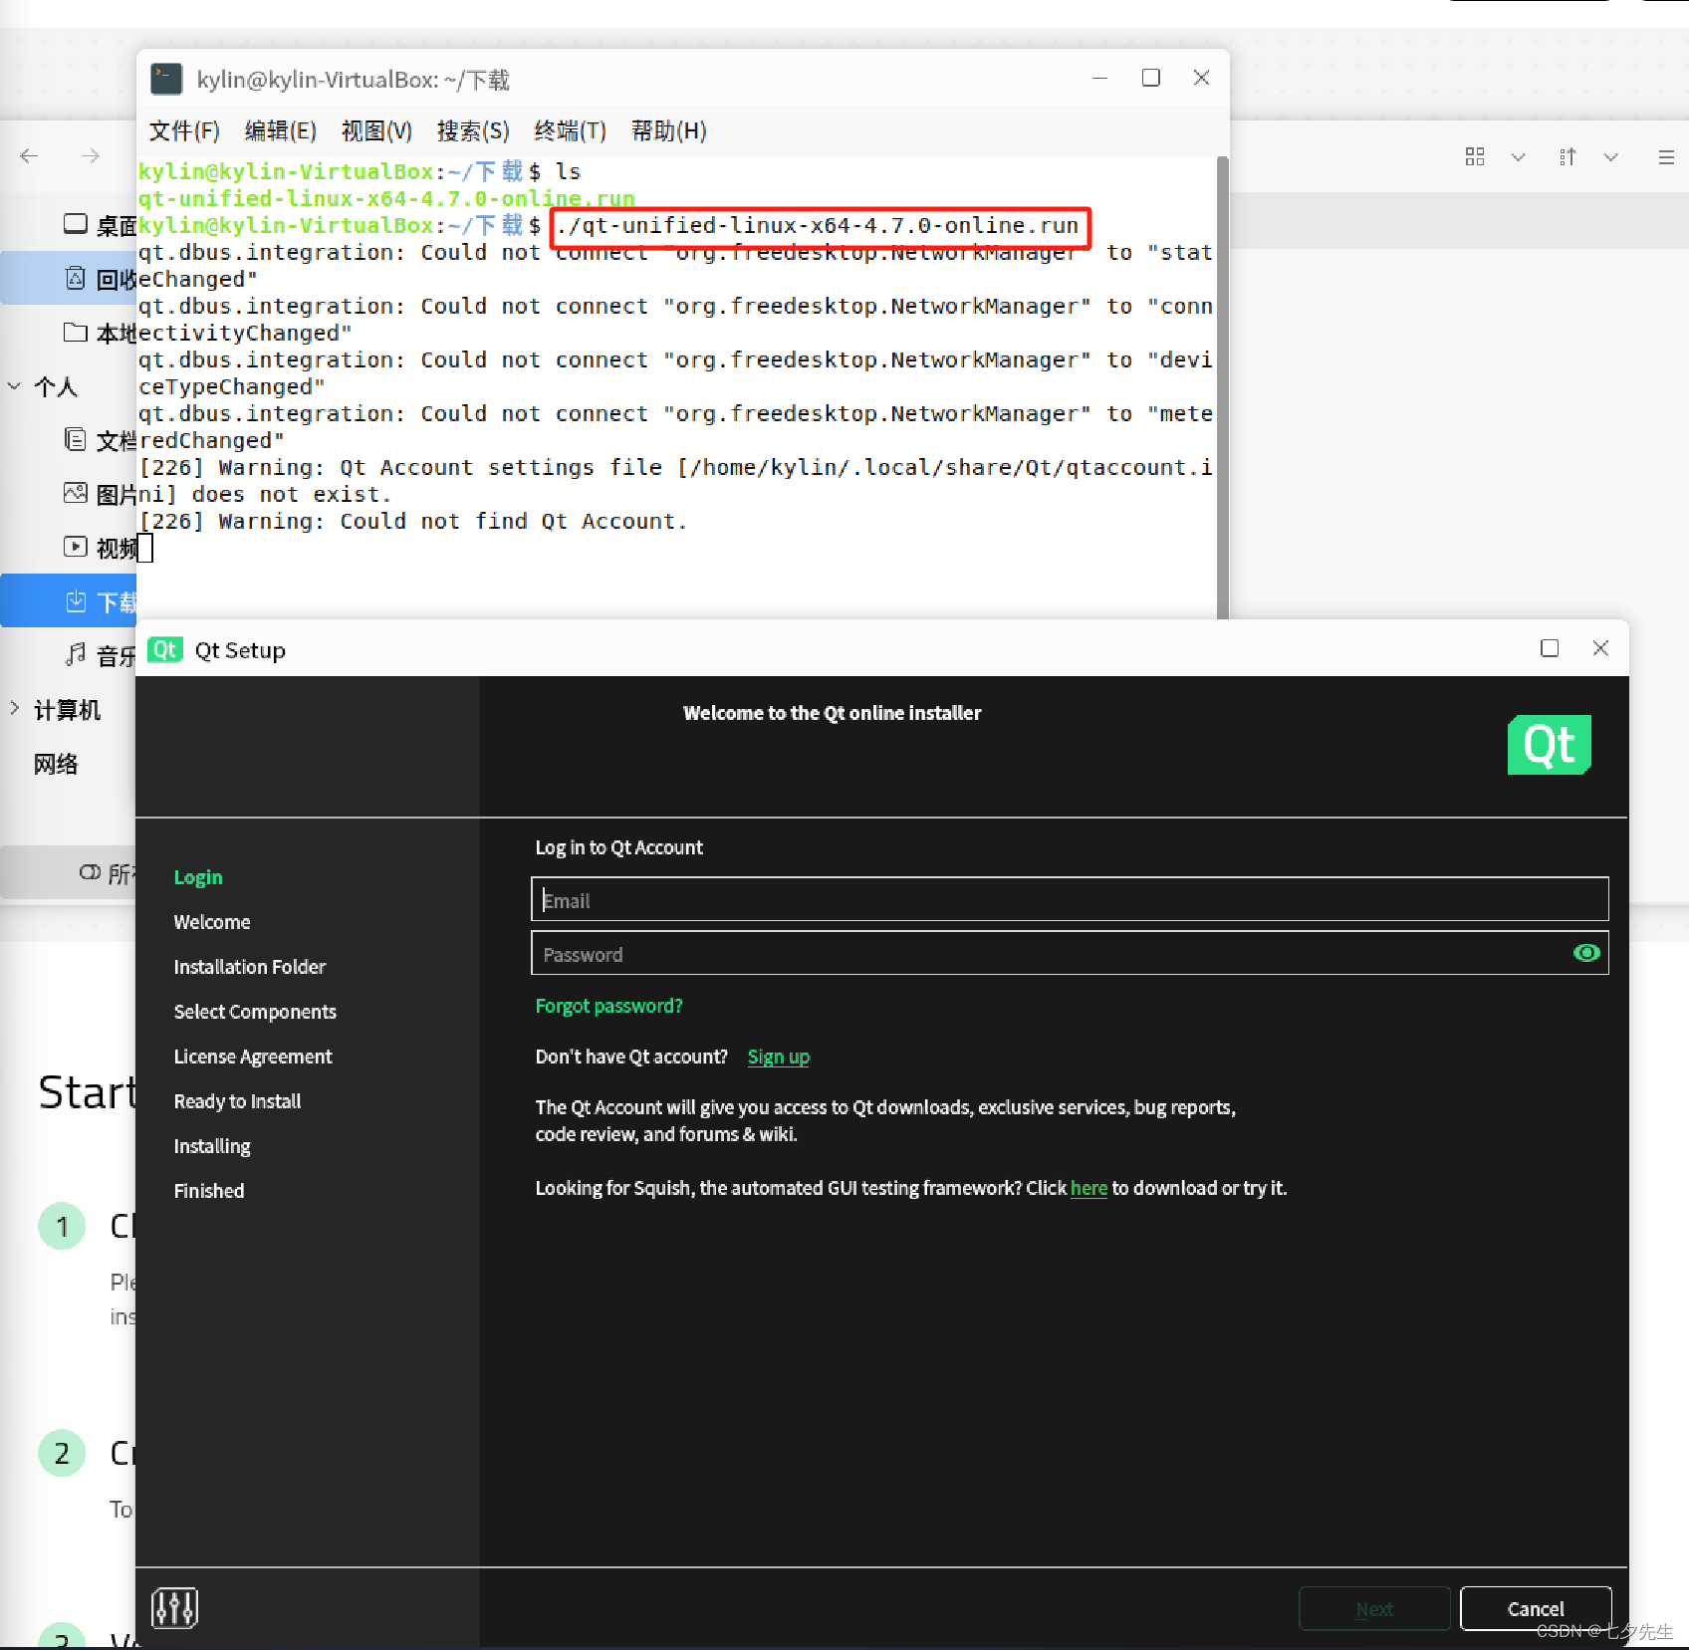Click 'Welcome to the Qt online installer' title
The width and height of the screenshot is (1689, 1650).
[x=833, y=713]
